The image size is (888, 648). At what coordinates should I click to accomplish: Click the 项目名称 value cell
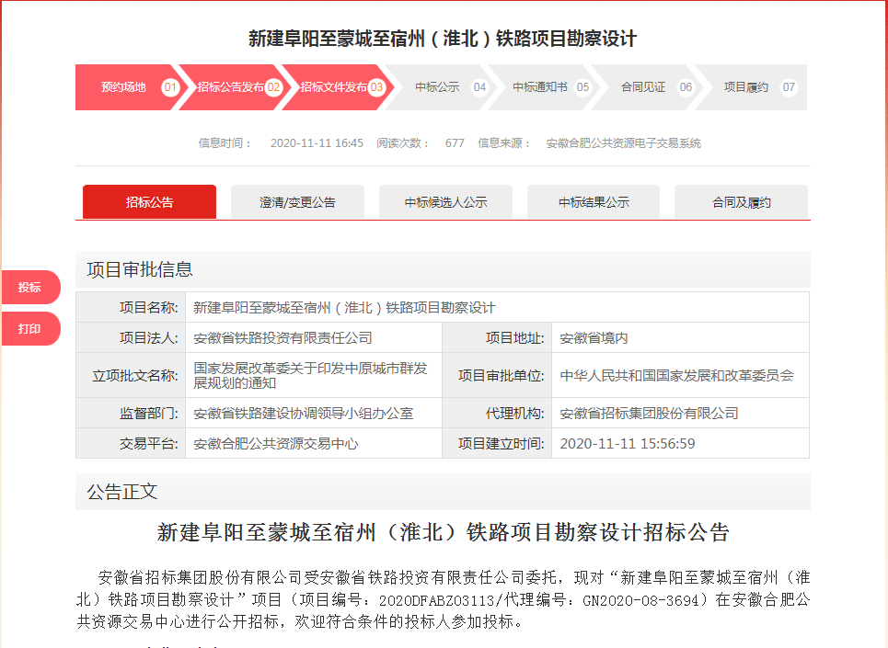point(497,308)
